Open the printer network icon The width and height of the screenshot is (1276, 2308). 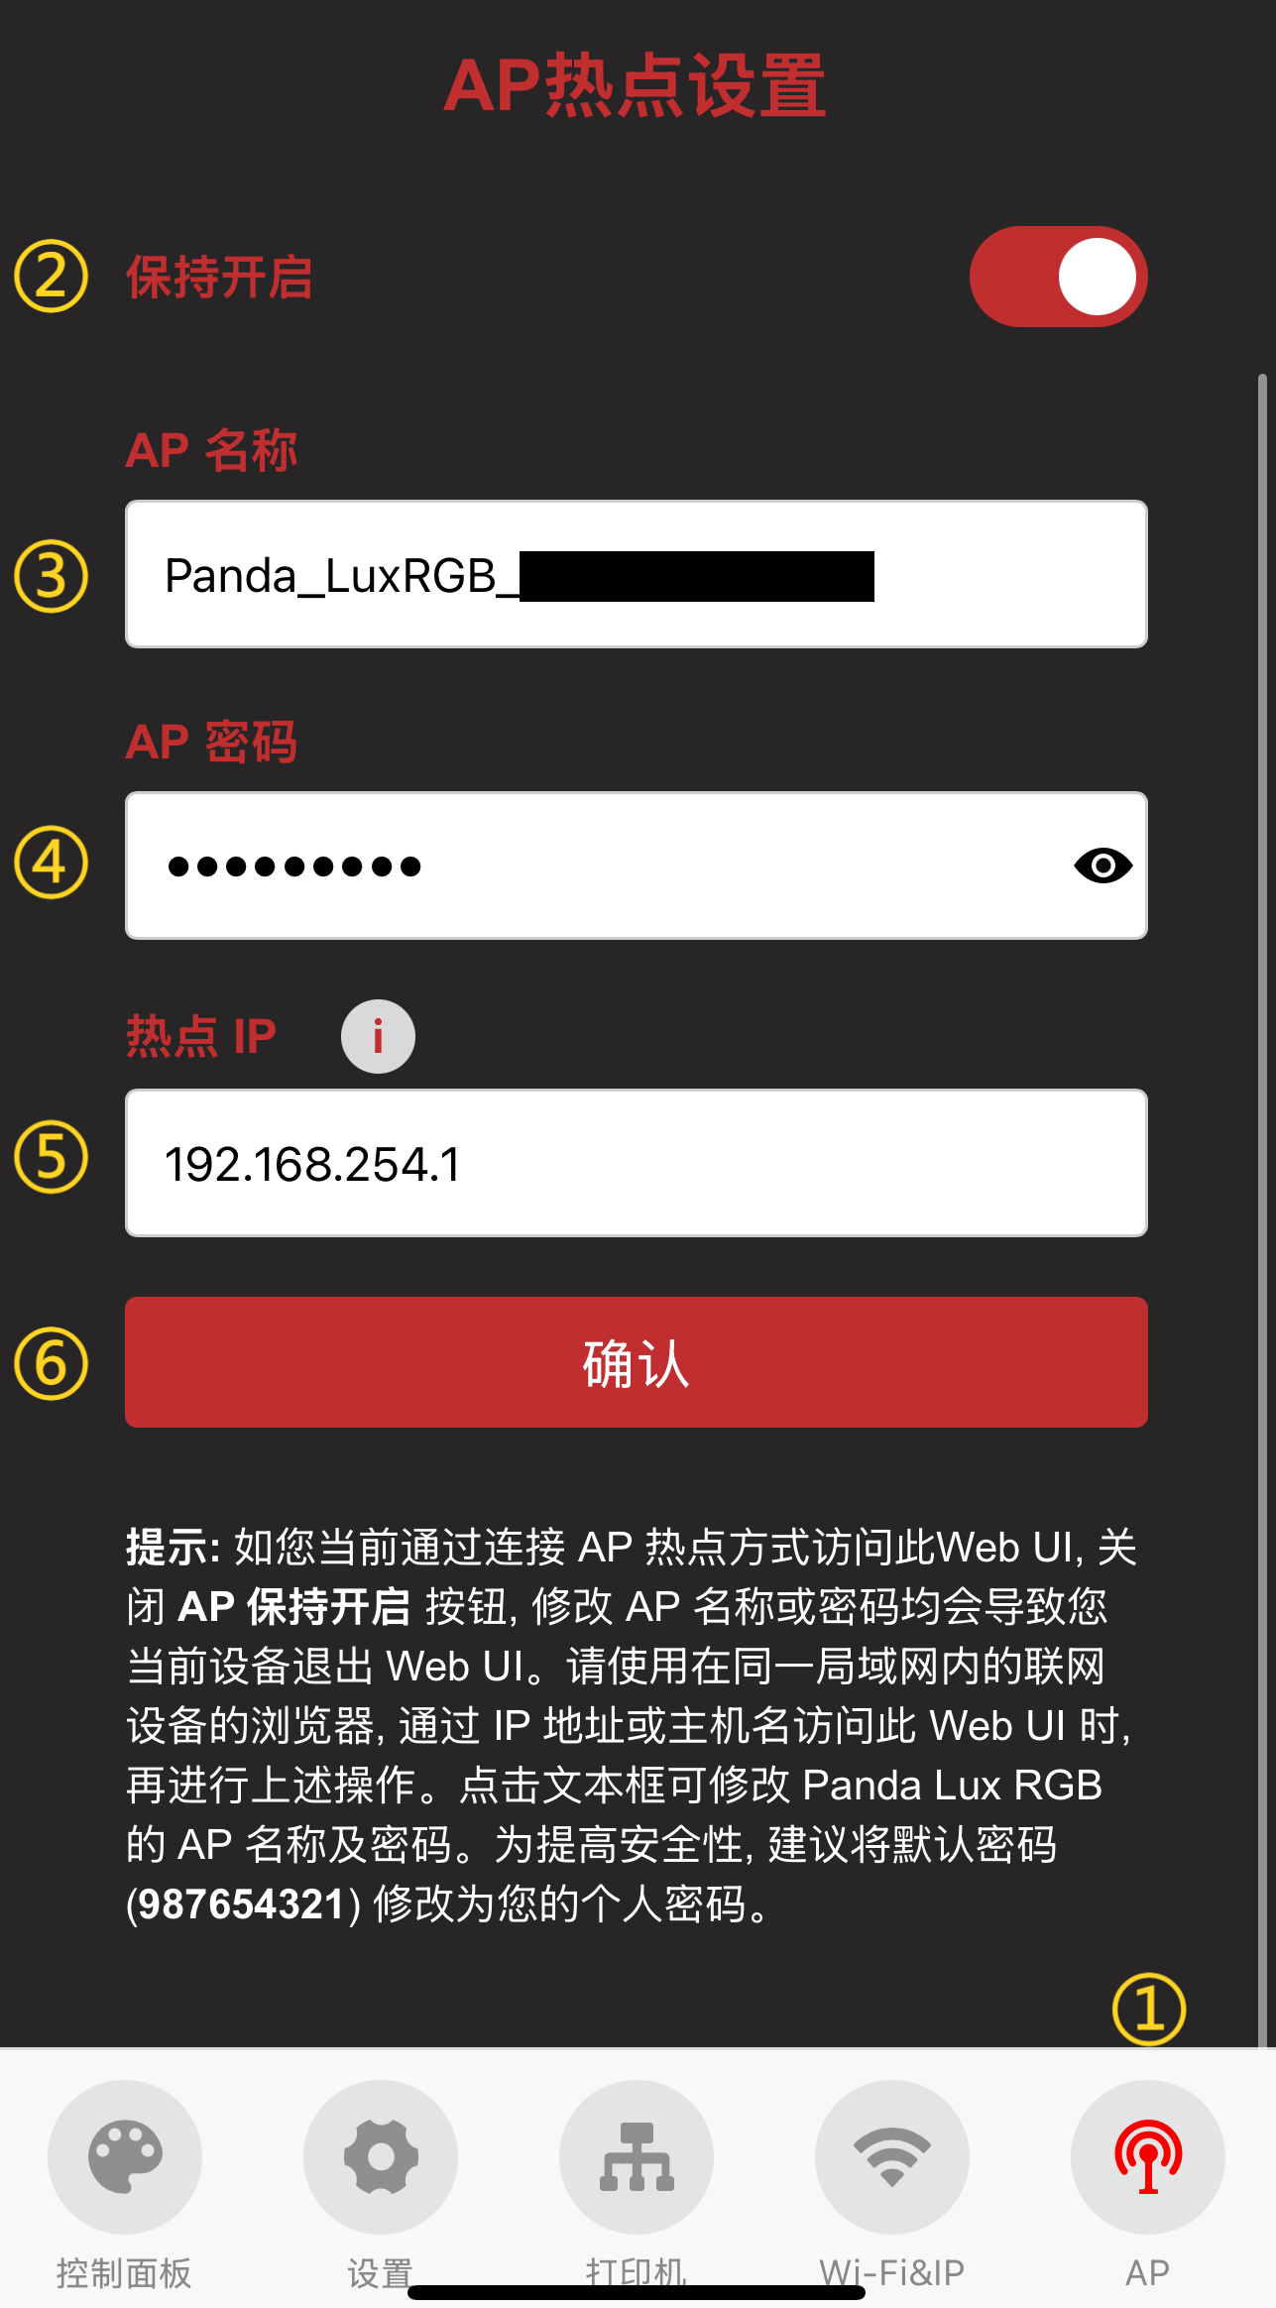tap(637, 2156)
